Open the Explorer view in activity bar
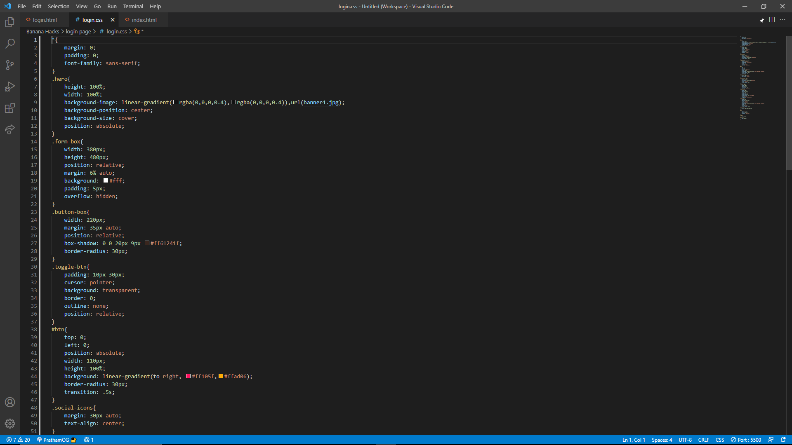This screenshot has width=792, height=445. pos(10,22)
